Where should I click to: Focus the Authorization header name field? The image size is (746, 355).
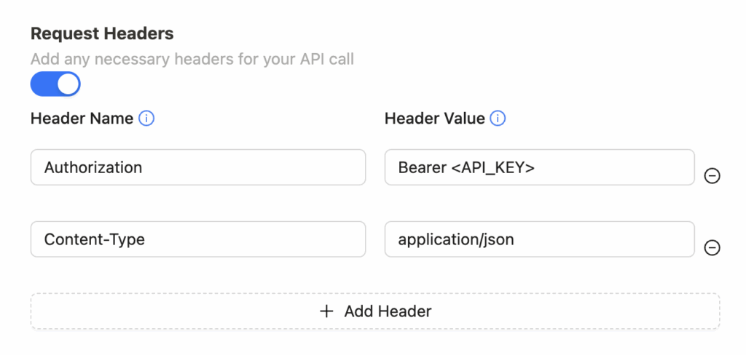198,167
